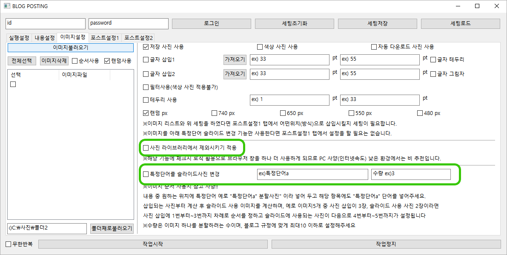
Task: Click the 이미지불러오기 button
Action: pos(70,48)
